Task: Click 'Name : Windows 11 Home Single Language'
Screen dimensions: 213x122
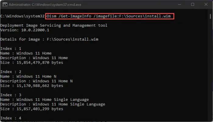Action: [44, 100]
